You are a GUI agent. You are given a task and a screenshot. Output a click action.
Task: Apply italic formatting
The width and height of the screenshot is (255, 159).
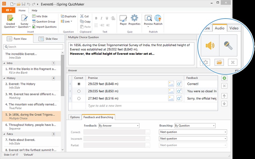[101, 18]
